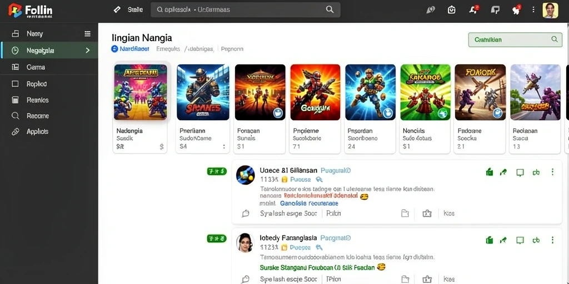Open the vertical dots menu in top bar
The image size is (569, 284).
click(x=533, y=10)
